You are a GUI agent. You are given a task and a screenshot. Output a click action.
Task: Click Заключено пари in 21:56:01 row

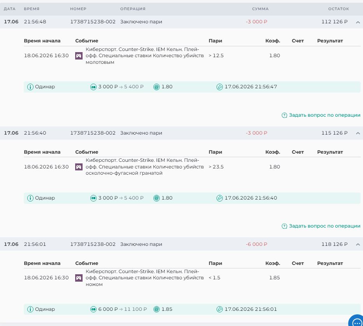pyautogui.click(x=141, y=244)
